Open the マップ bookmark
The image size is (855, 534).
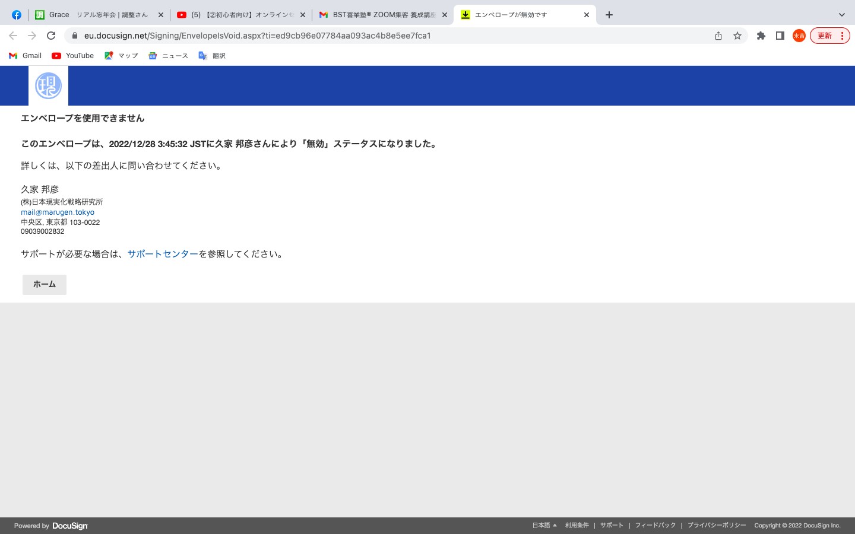(x=121, y=56)
